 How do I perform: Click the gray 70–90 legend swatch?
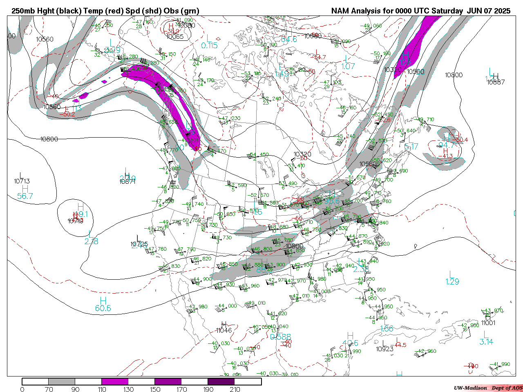point(62,382)
